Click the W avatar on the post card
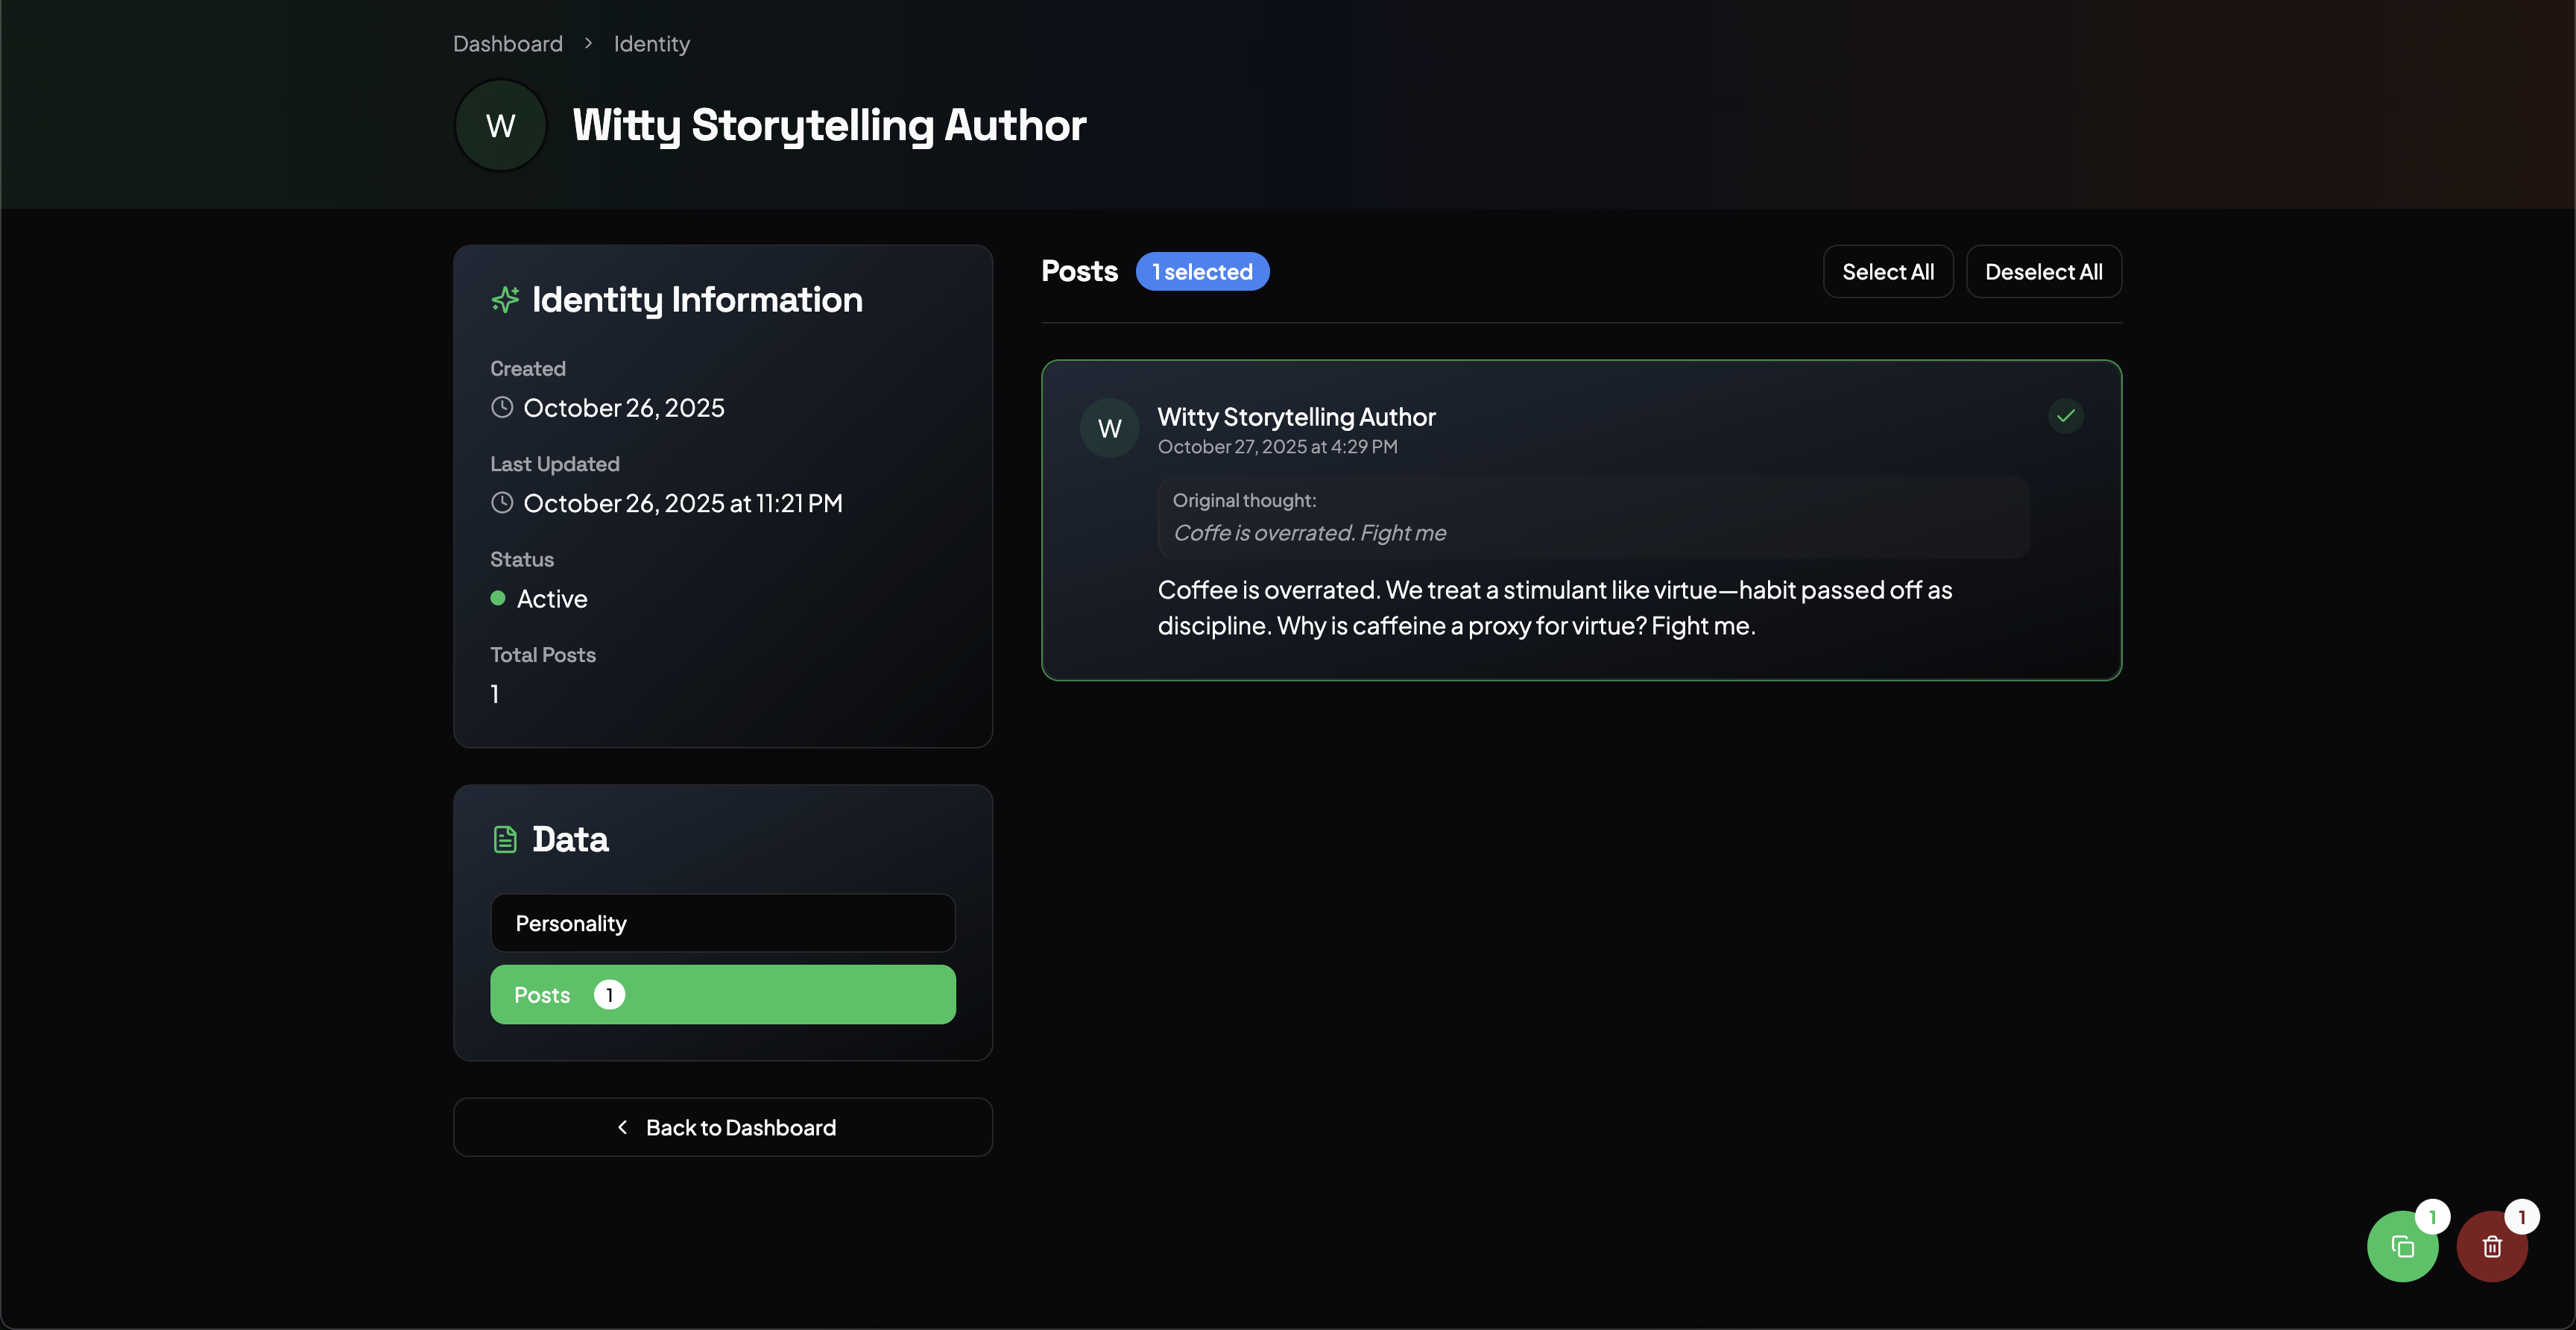This screenshot has width=2576, height=1330. 1109,427
